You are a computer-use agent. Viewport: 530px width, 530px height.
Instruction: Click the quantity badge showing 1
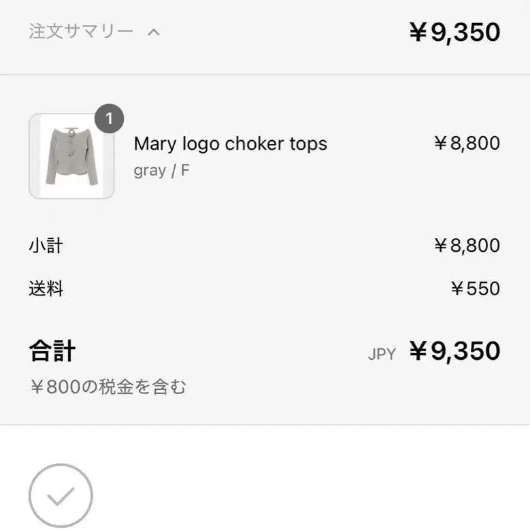tap(109, 120)
